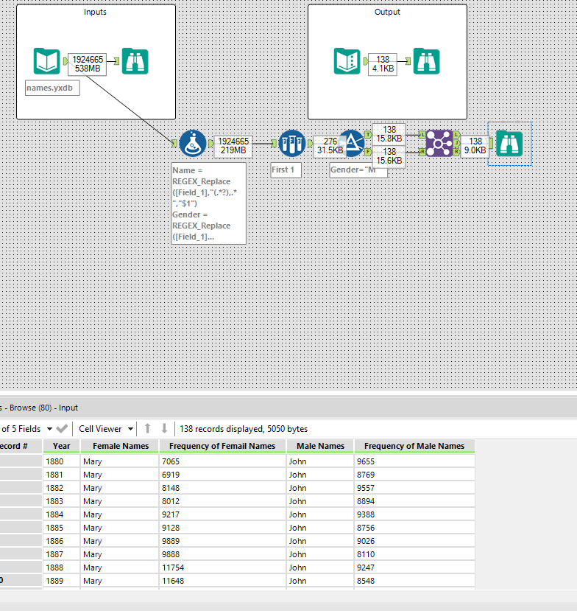The width and height of the screenshot is (577, 611).
Task: Select the cell with year 1886
Action: (x=62, y=541)
